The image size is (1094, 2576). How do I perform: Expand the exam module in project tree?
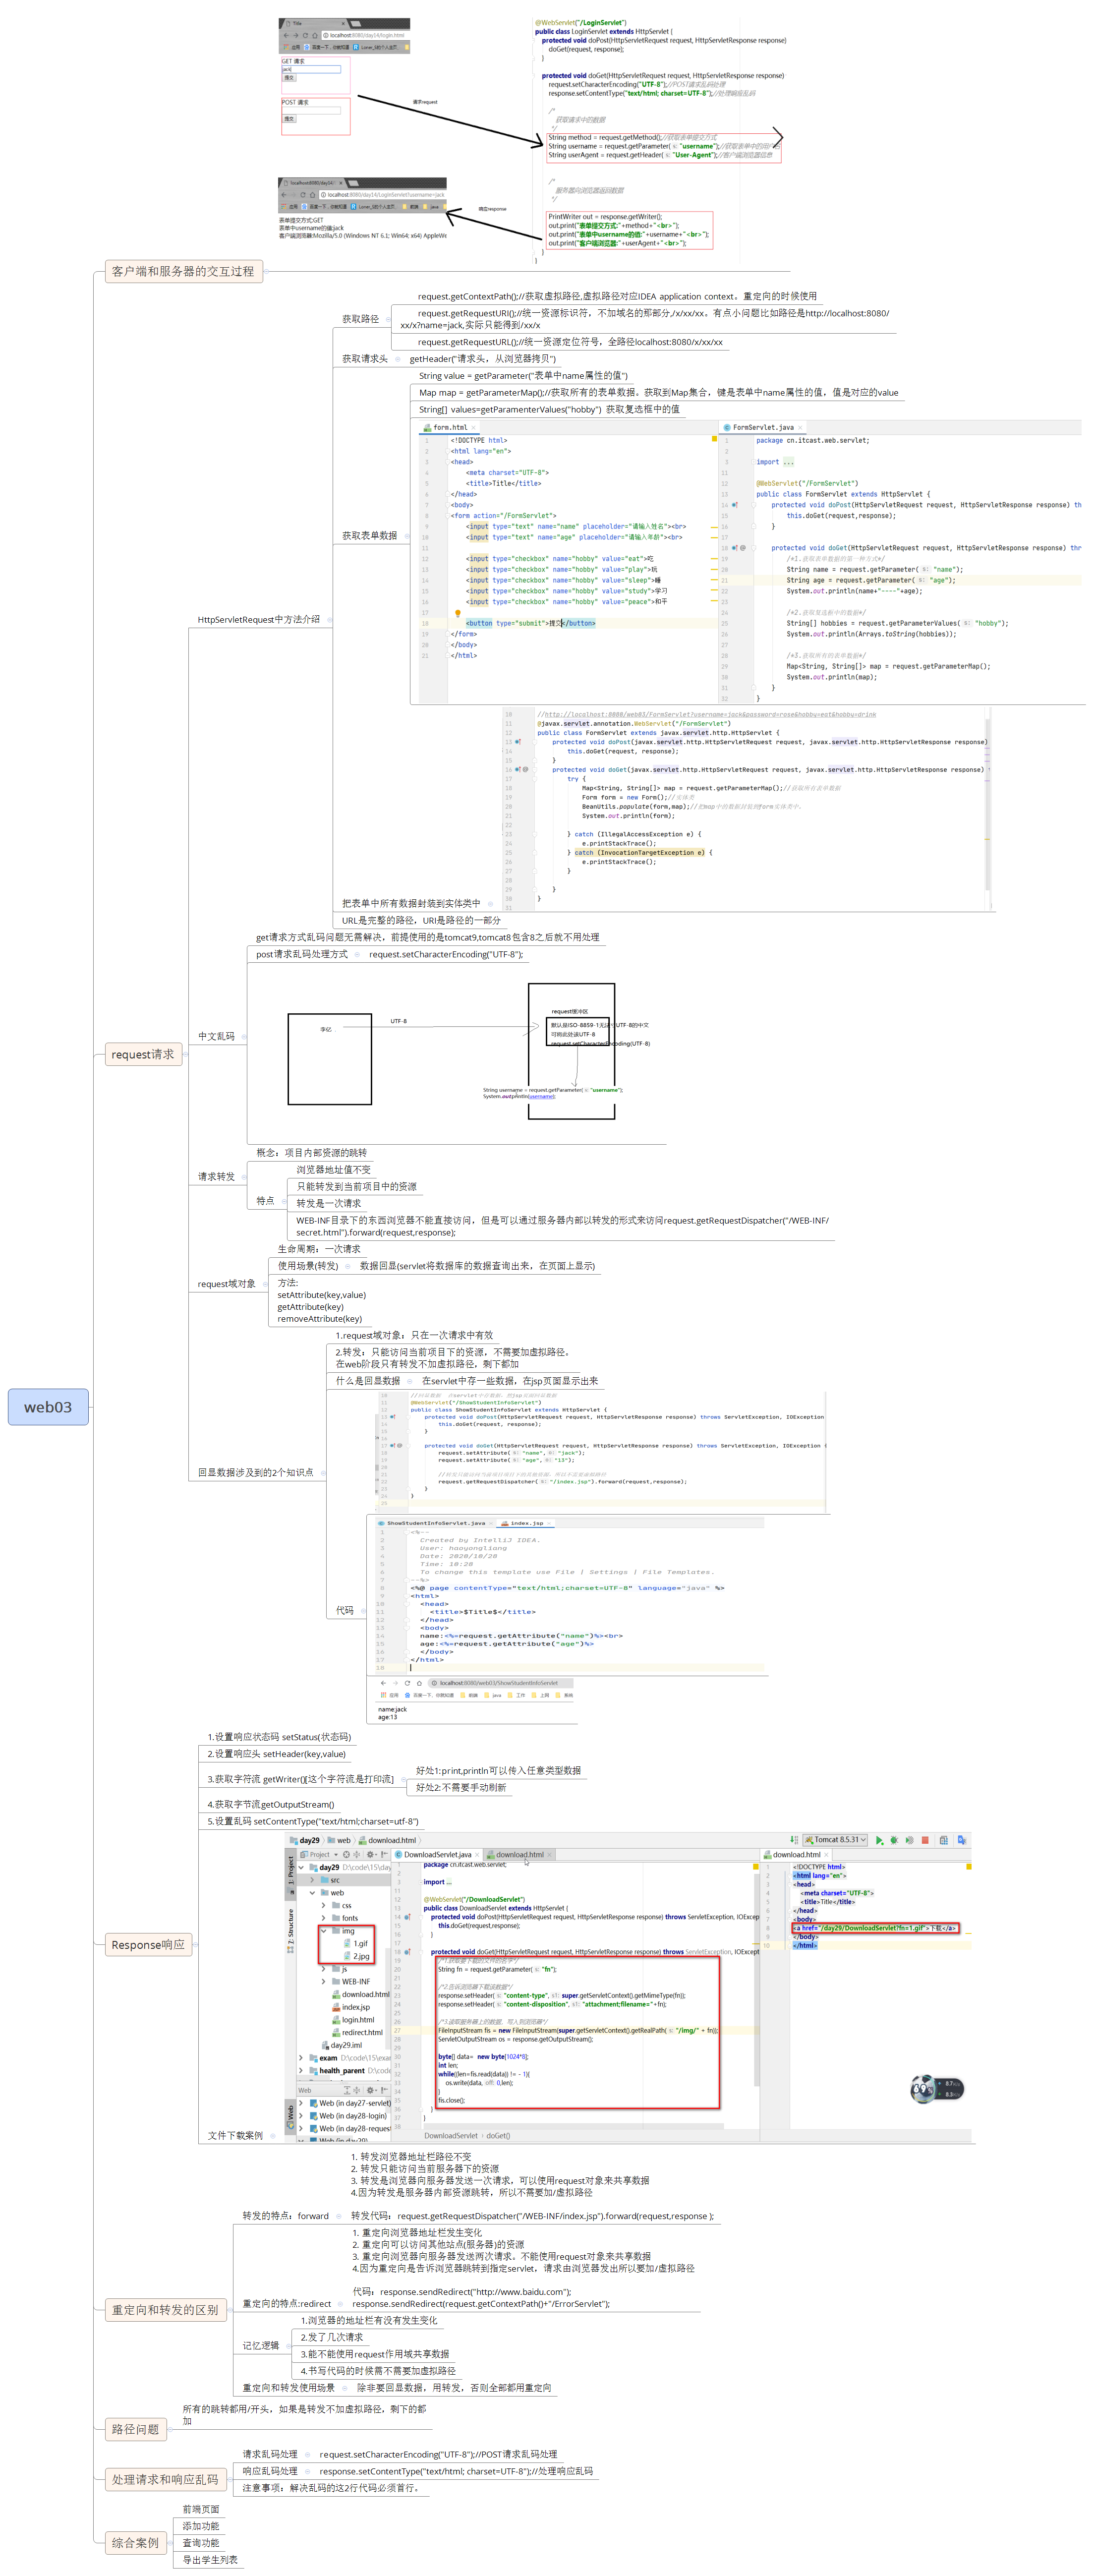[x=301, y=2058]
